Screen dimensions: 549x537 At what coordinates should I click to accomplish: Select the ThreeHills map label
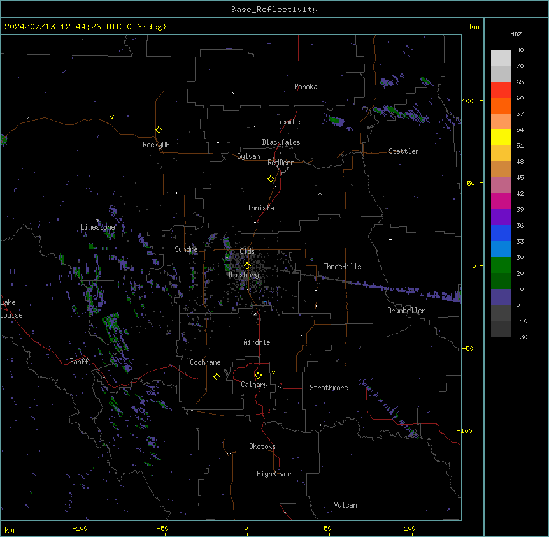tap(342, 267)
